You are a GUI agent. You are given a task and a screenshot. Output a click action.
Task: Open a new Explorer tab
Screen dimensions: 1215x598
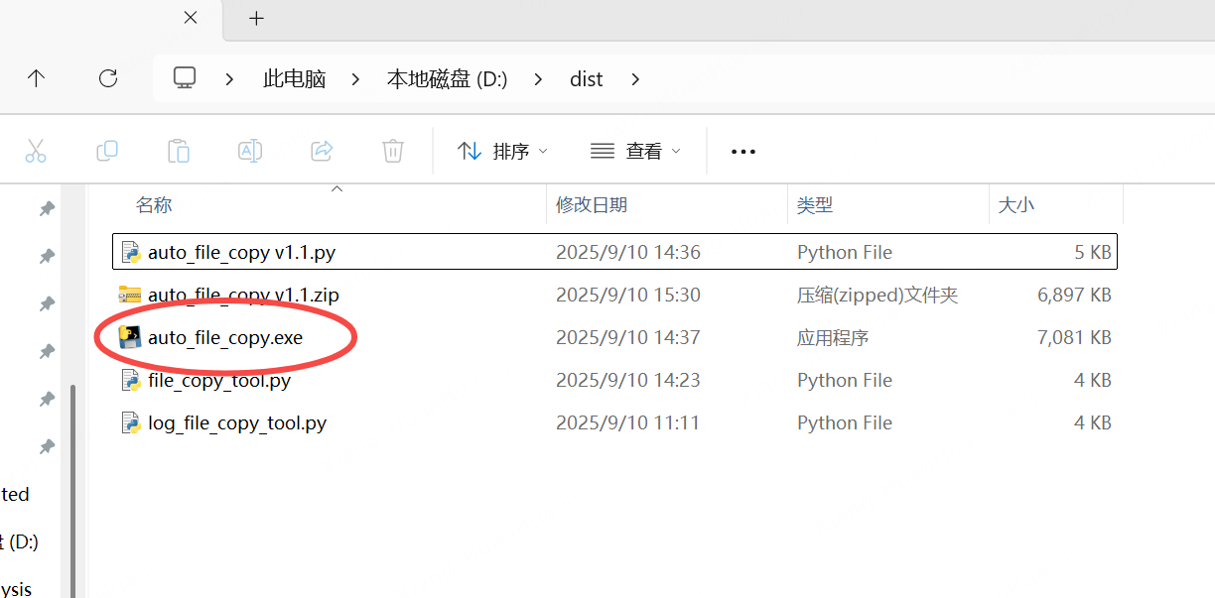pyautogui.click(x=256, y=18)
